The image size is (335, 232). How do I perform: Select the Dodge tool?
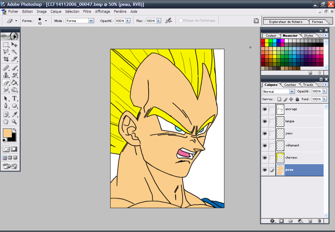(14, 90)
